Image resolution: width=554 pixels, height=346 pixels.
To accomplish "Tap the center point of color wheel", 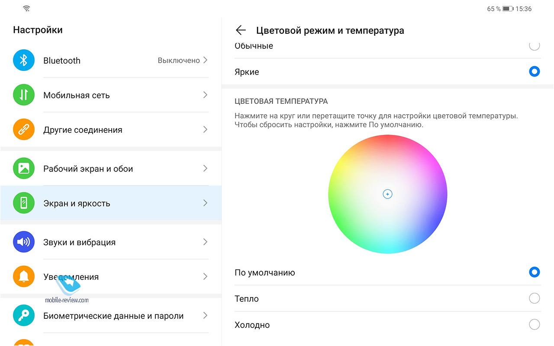I will [387, 194].
